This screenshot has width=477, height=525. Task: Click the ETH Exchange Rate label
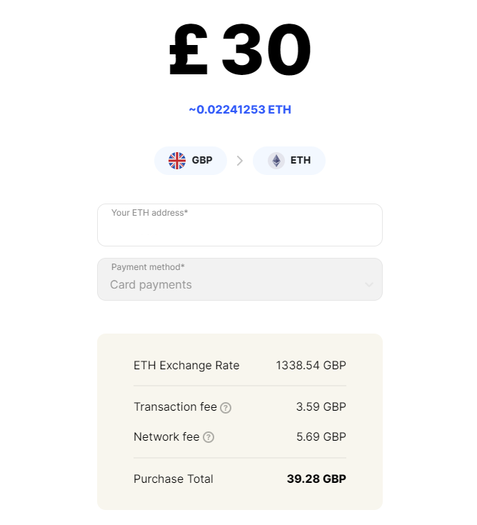(x=186, y=365)
